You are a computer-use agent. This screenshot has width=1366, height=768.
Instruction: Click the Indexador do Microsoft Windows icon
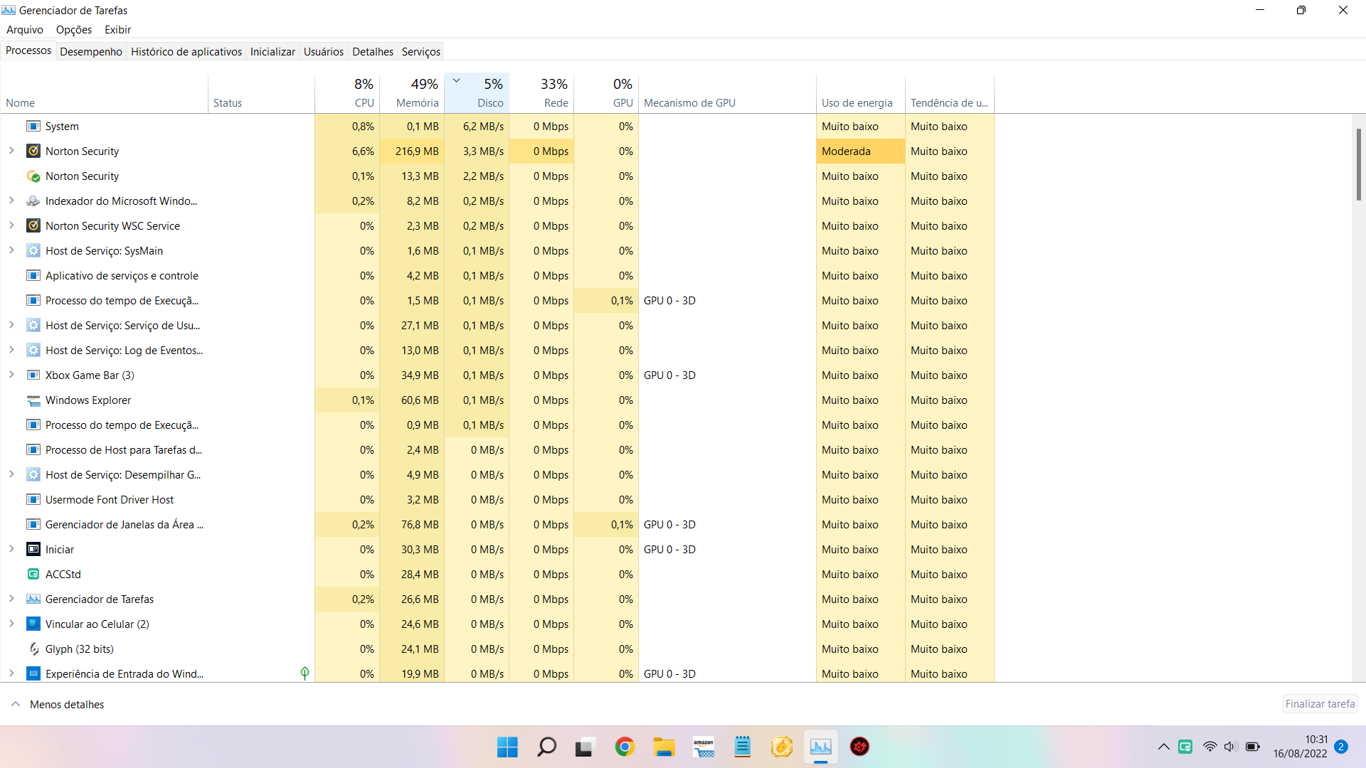click(33, 201)
